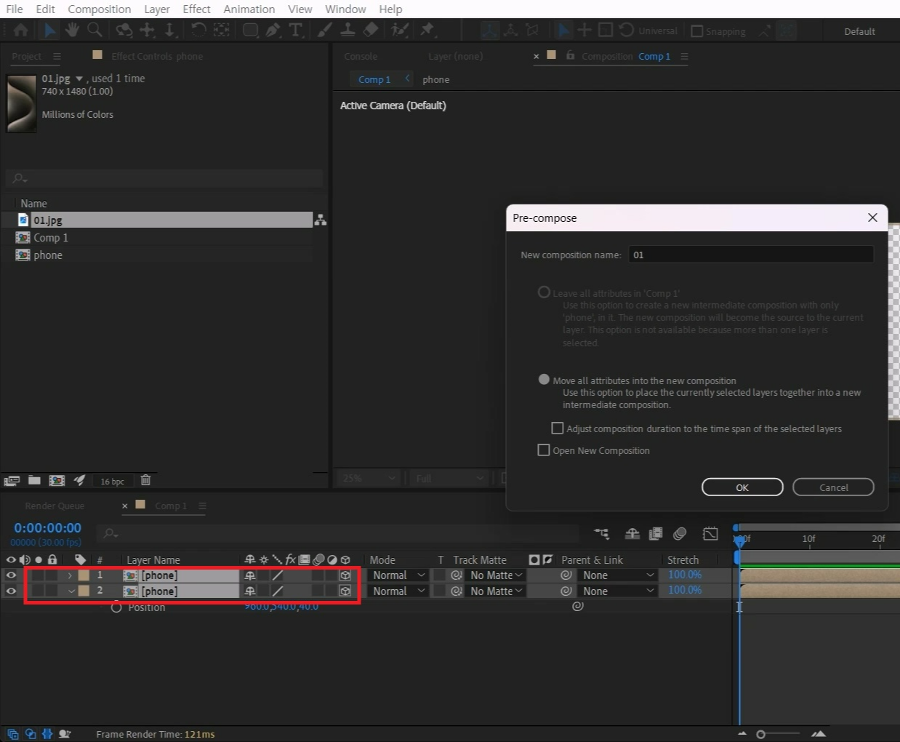Screen dimensions: 900x742
Task: Open blend Mode dropdown for layer 1
Action: point(398,575)
